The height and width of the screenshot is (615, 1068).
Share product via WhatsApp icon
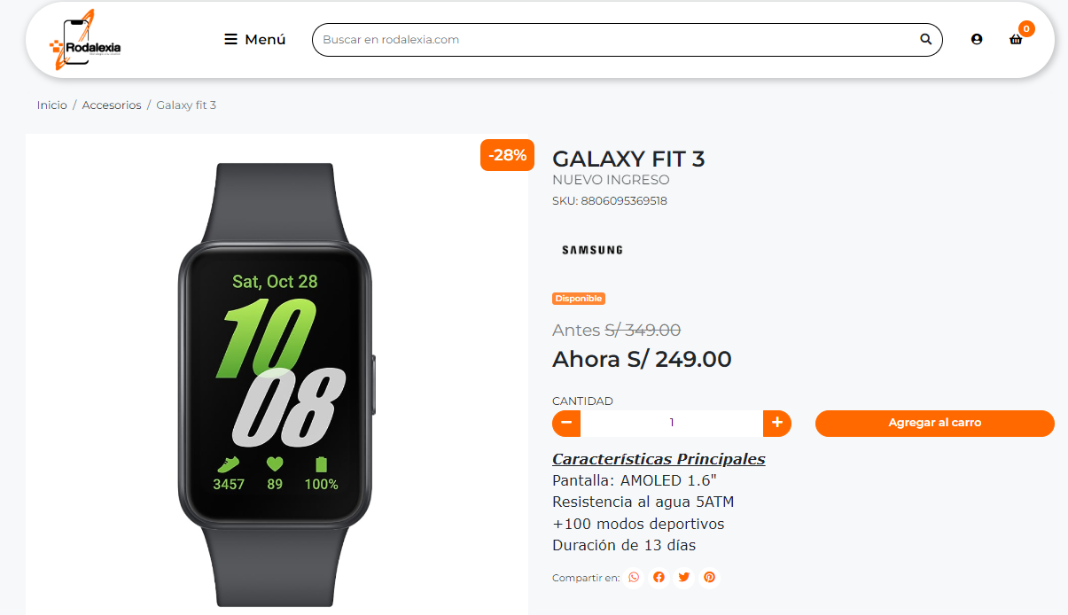pos(634,578)
